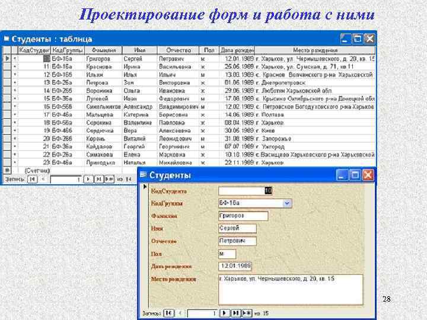Click cell 'г. Днепропетровск' in table
This screenshot has width=427, height=320.
pos(315,82)
